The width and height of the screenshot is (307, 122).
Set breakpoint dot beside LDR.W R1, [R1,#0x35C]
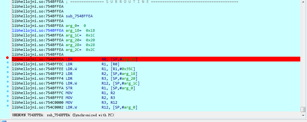pos(8,67)
